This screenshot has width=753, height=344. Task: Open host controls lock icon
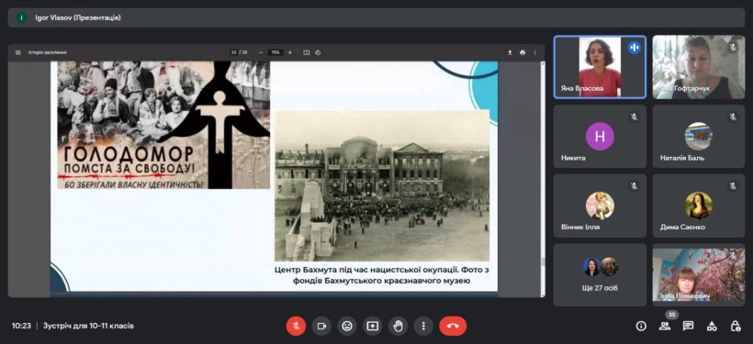pos(736,327)
